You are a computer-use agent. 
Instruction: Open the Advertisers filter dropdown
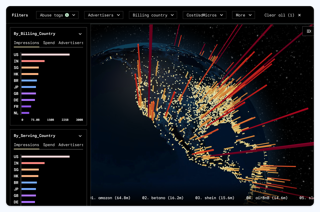pyautogui.click(x=103, y=15)
